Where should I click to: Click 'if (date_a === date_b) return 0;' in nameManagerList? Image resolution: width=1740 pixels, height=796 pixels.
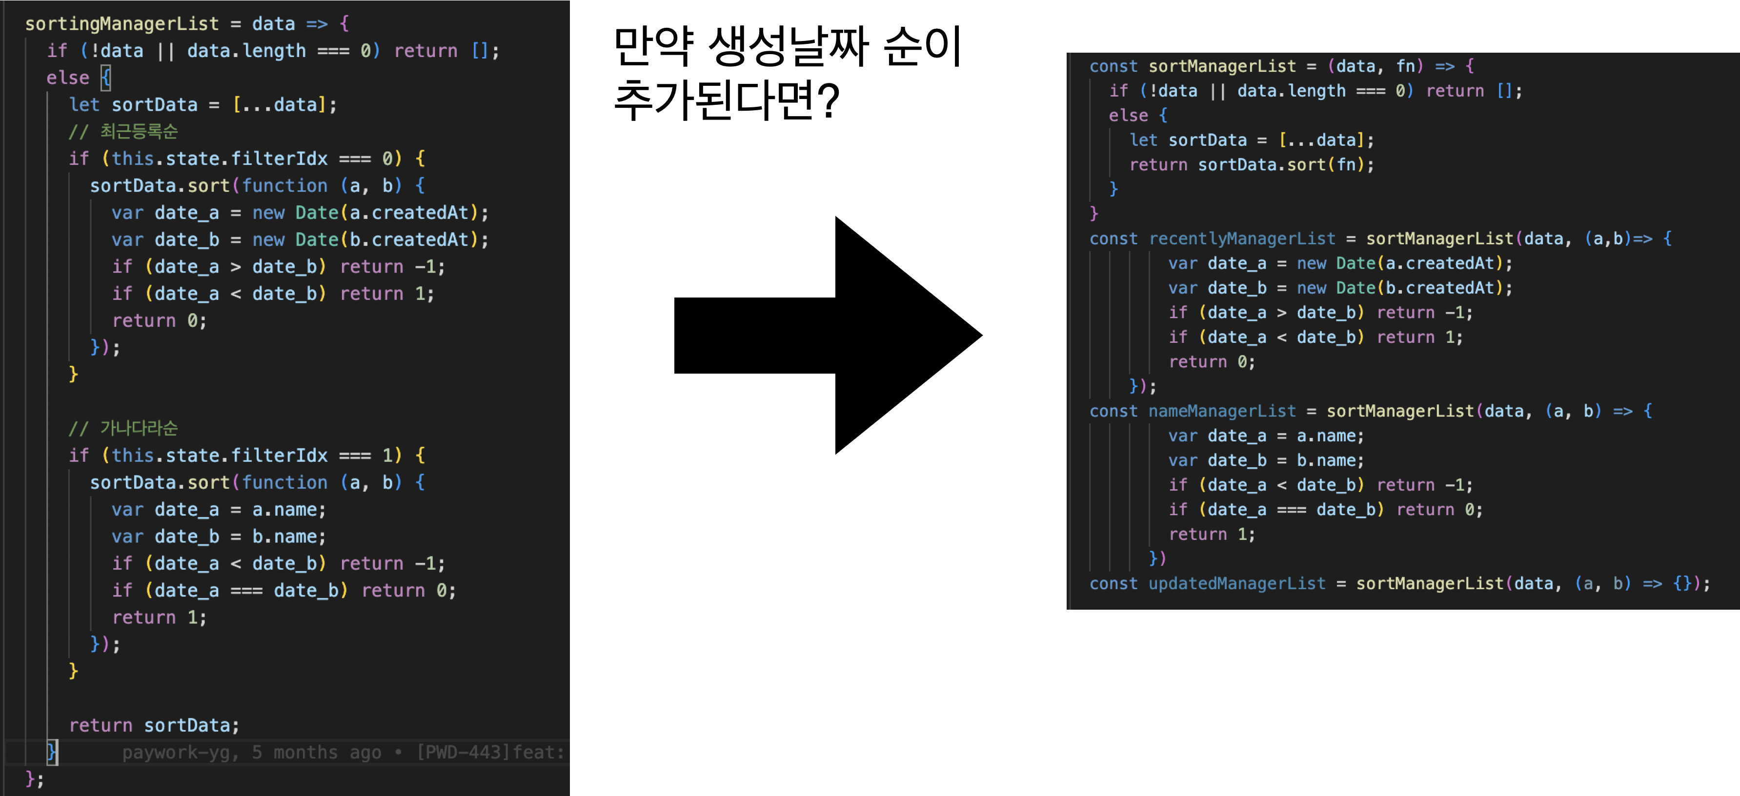pyautogui.click(x=1326, y=510)
